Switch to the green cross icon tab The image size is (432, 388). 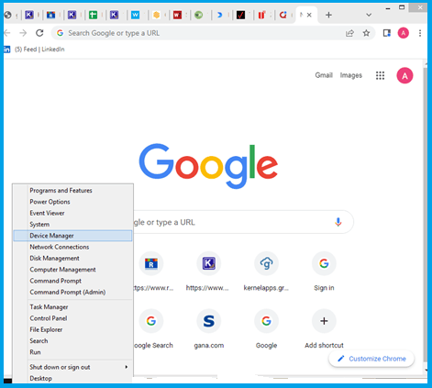click(93, 15)
